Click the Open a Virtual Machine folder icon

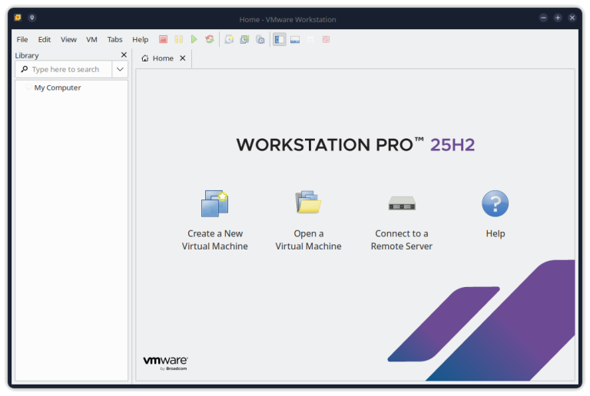click(x=308, y=202)
